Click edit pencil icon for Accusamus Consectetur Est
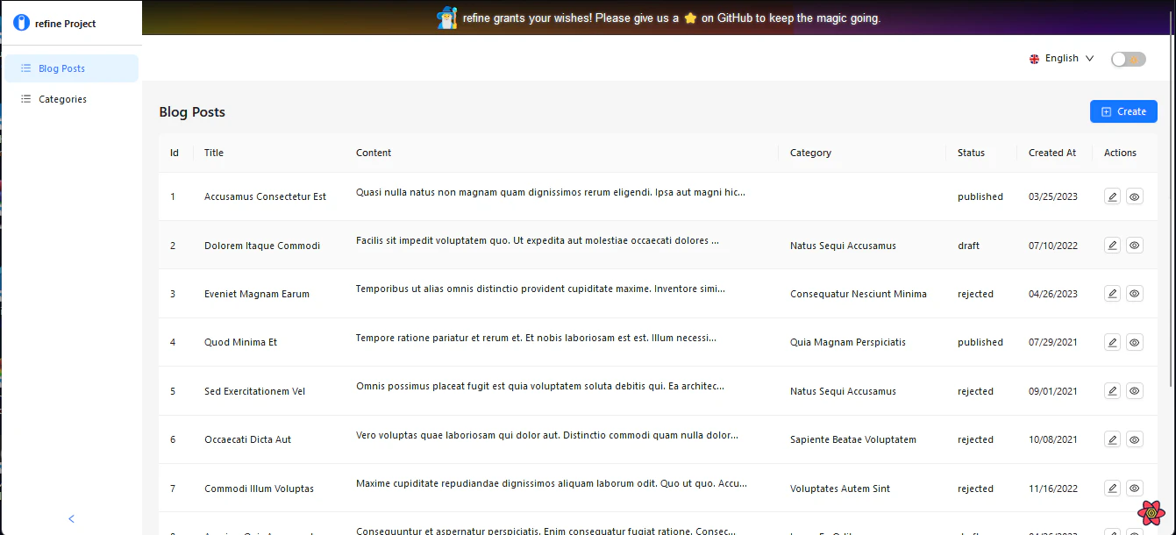 pyautogui.click(x=1112, y=196)
